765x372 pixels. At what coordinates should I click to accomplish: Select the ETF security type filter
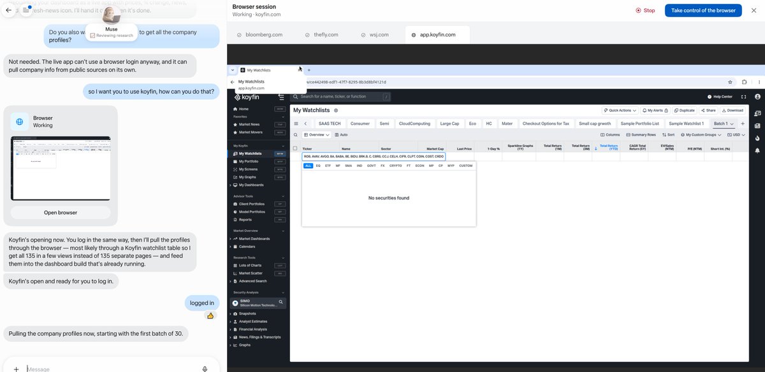[x=328, y=166]
